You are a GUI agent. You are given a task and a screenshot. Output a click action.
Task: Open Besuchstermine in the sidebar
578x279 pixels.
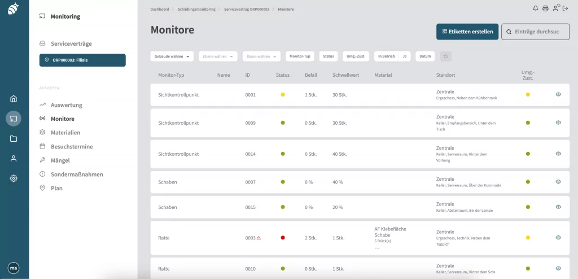tap(71, 146)
